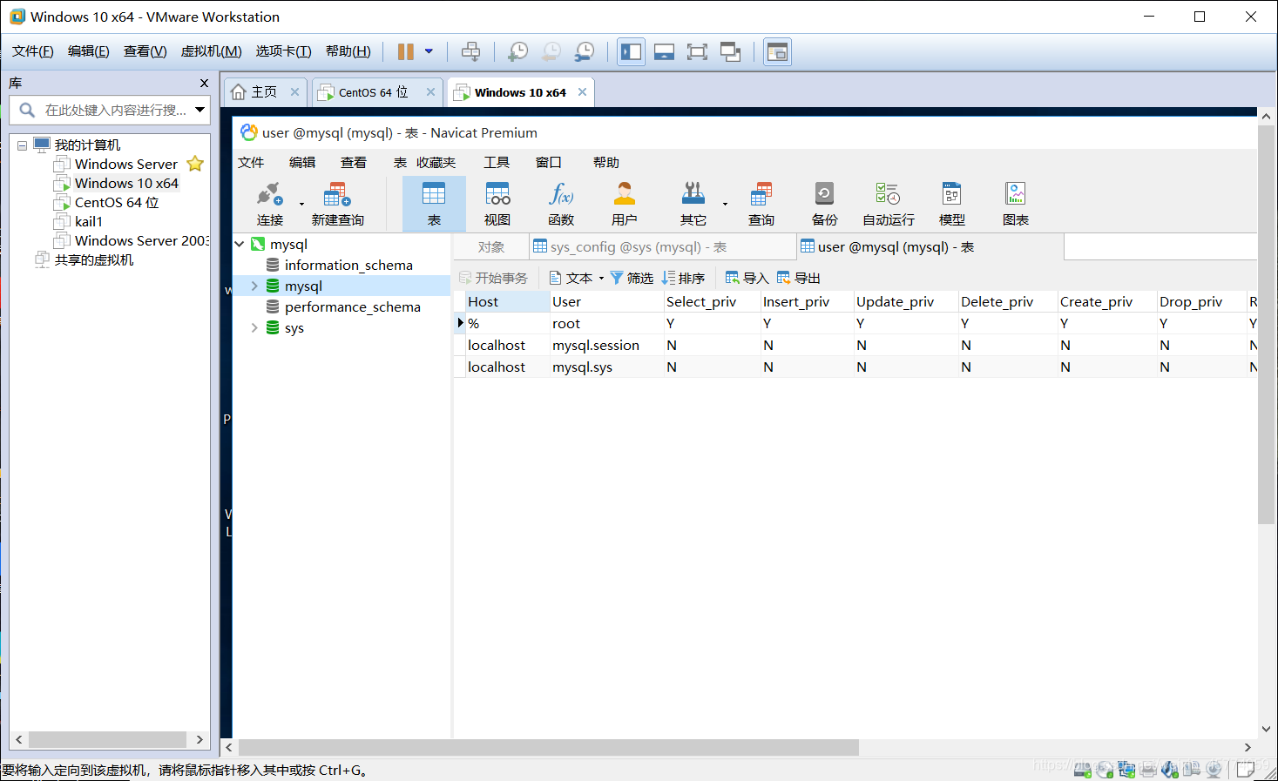Click 排序 sort icon in table toolbar
This screenshot has height=781, width=1278.
(668, 278)
